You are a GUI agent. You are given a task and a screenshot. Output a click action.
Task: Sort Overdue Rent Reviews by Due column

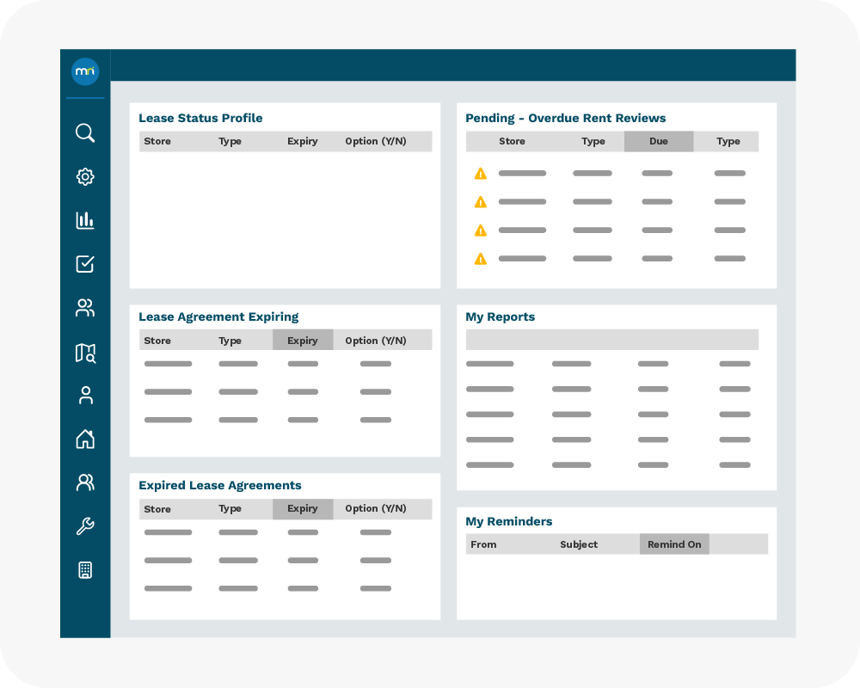(x=659, y=142)
